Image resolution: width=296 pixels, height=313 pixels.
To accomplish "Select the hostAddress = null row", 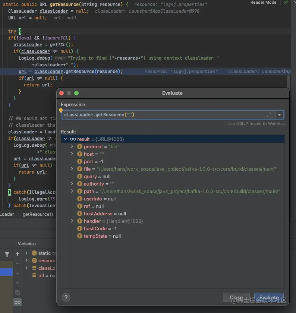I will [x=173, y=214].
